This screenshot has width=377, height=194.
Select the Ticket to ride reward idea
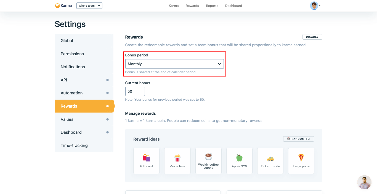[270, 161]
